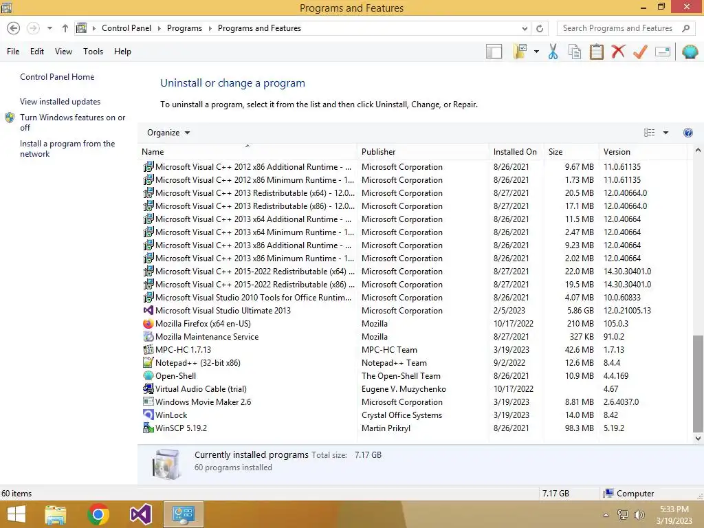
Task: Open the recent locations dropdown arrow
Action: click(49, 28)
